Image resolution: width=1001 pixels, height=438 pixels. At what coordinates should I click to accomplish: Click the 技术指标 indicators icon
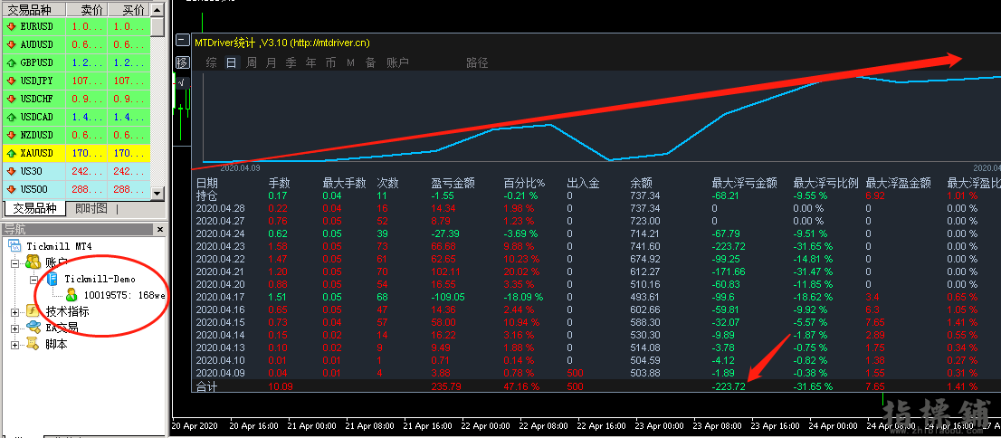click(33, 311)
